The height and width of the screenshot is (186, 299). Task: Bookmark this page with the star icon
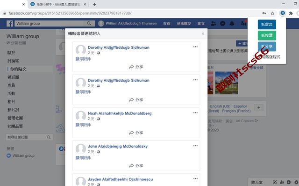coord(272,13)
